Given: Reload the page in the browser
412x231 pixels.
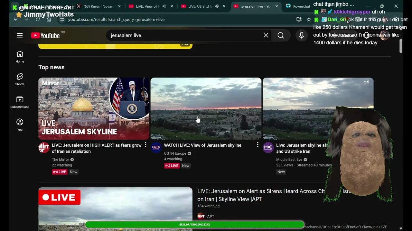Looking at the screenshot, I should 38,19.
